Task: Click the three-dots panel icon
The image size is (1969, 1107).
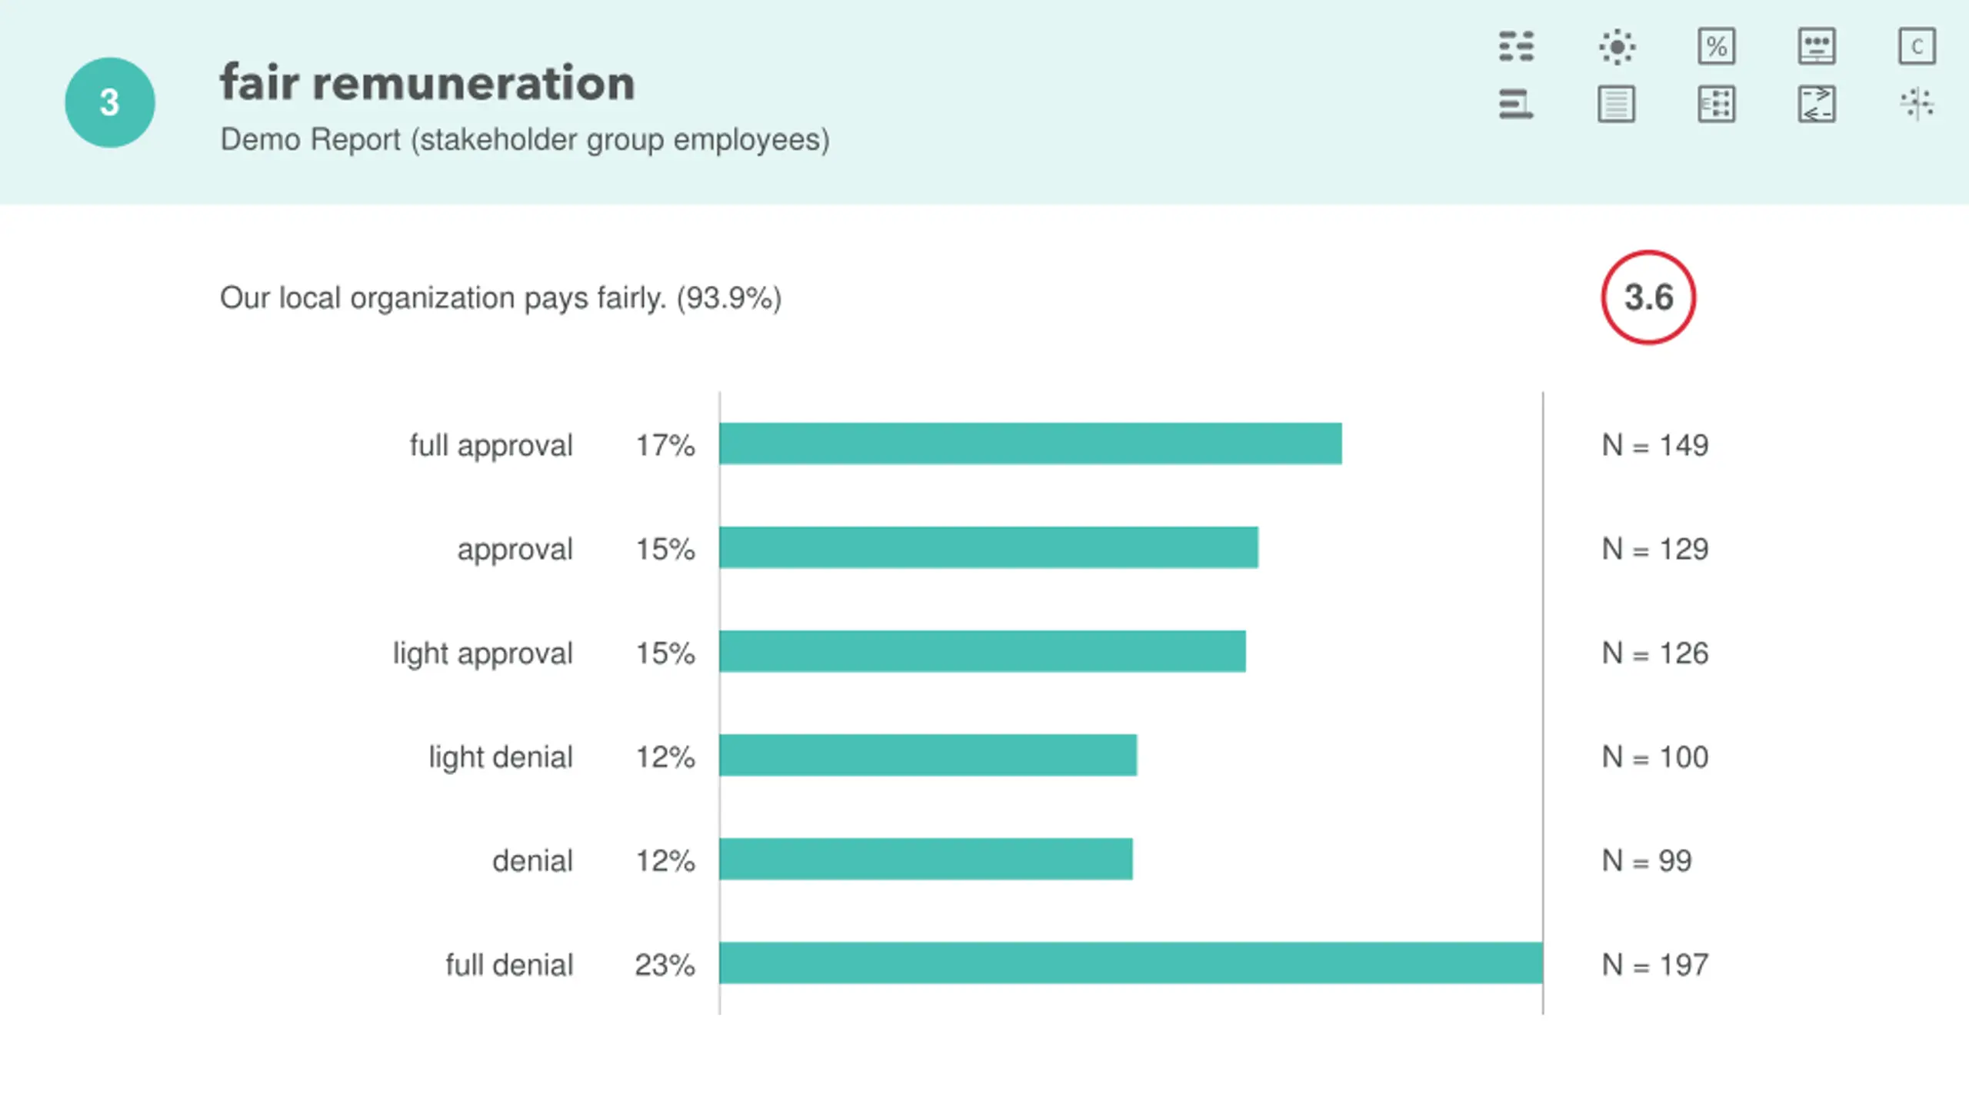Action: coord(1817,46)
